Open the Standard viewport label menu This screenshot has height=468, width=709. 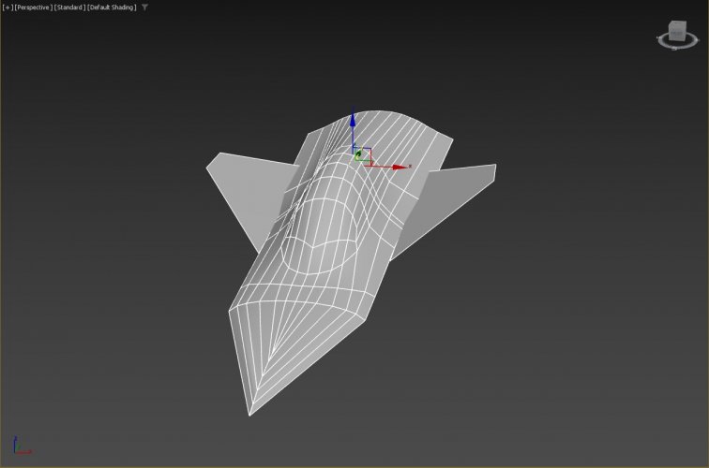(x=69, y=7)
